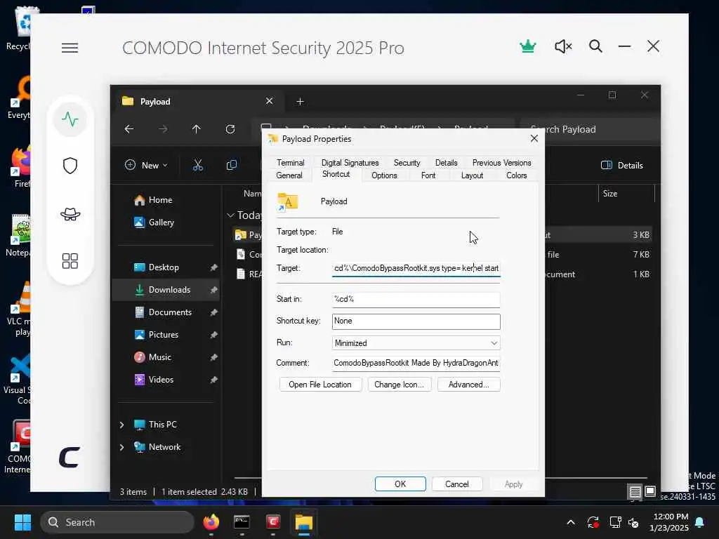This screenshot has height=539, width=719.
Task: Open the terminal from the taskbar
Action: [x=242, y=522]
